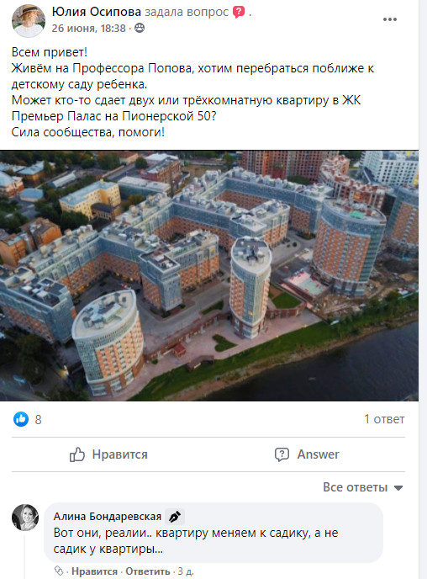Show who reacted via the count 8

click(39, 419)
